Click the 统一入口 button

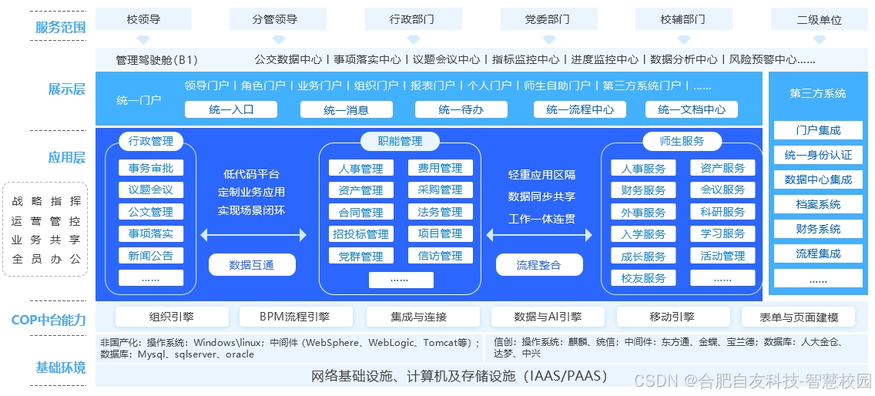click(231, 109)
